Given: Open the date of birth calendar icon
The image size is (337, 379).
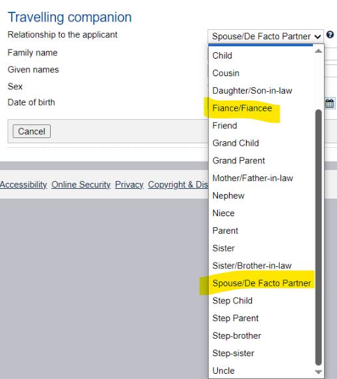Looking at the screenshot, I should pyautogui.click(x=329, y=103).
